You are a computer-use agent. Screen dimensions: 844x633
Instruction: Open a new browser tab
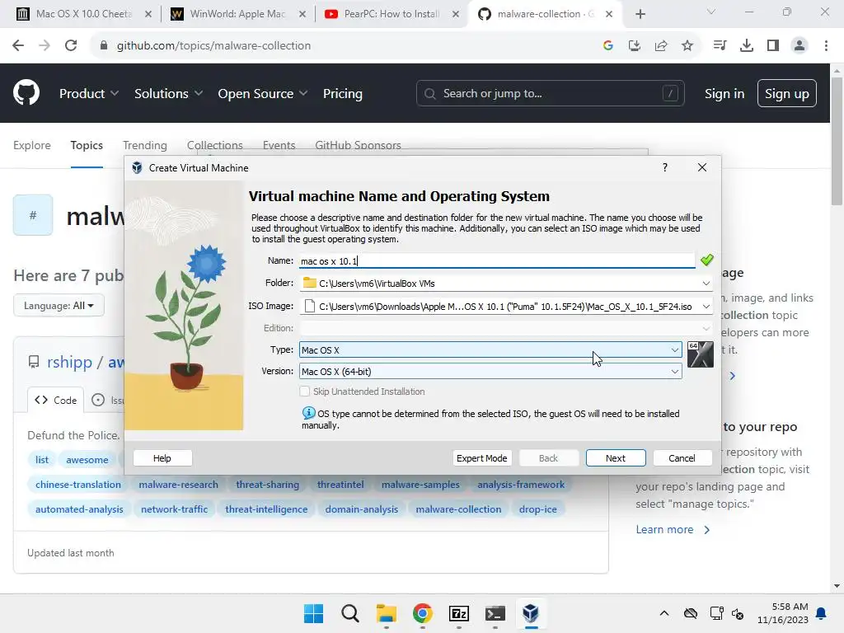[x=640, y=14]
